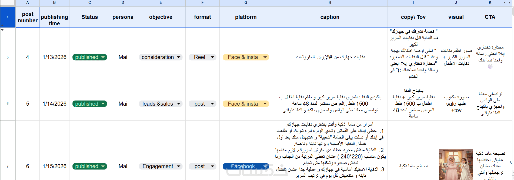The width and height of the screenshot is (514, 180).
Task: Click the down arrow above row 5 to unhide rows
Action: coord(2,30)
